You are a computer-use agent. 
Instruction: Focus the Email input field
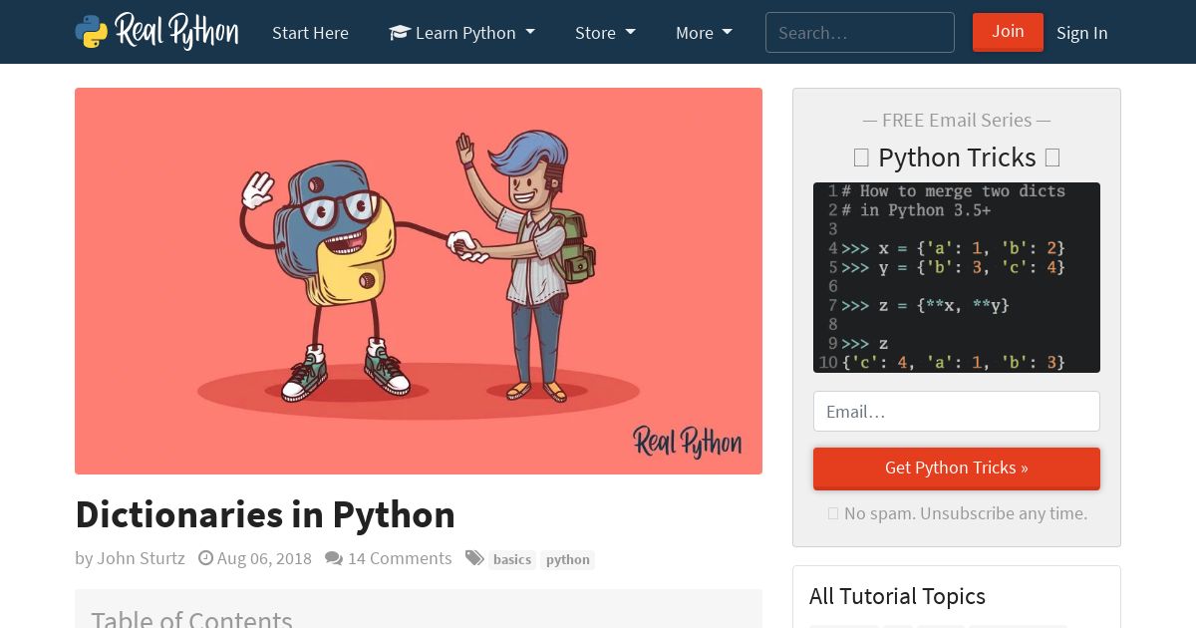957,411
